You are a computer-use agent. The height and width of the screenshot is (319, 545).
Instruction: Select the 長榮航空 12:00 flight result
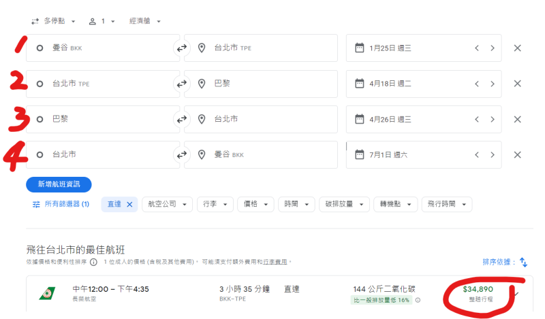point(272,294)
